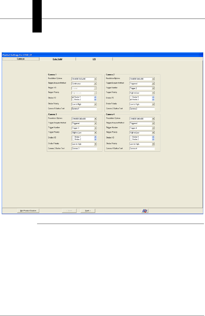The image size is (205, 316).
Task: Expand Camera 2 Trigger/Acquire Method dropdown
Action: click(x=153, y=84)
